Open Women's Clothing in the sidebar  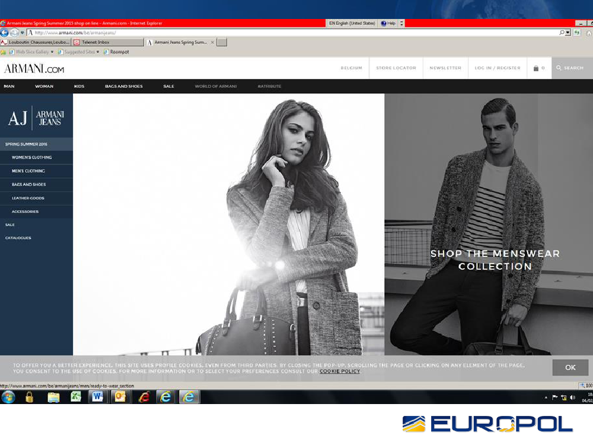(x=36, y=157)
